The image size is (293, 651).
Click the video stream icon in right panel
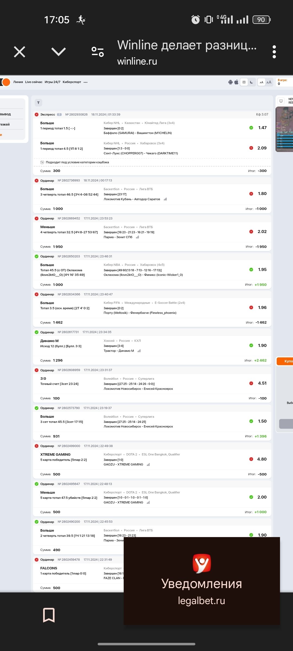[281, 101]
